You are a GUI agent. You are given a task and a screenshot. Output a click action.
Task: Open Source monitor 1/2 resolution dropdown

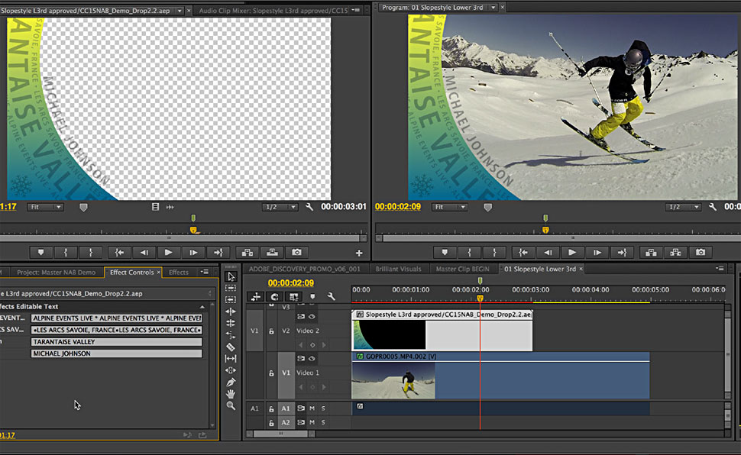tap(280, 207)
